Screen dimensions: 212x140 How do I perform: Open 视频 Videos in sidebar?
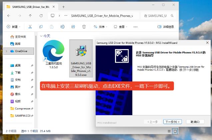pos(15,101)
